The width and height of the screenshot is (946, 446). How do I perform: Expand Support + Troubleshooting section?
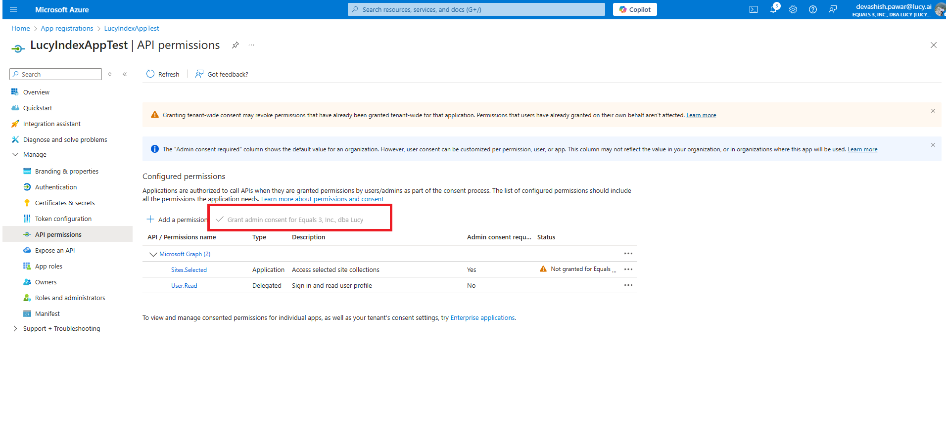point(15,328)
